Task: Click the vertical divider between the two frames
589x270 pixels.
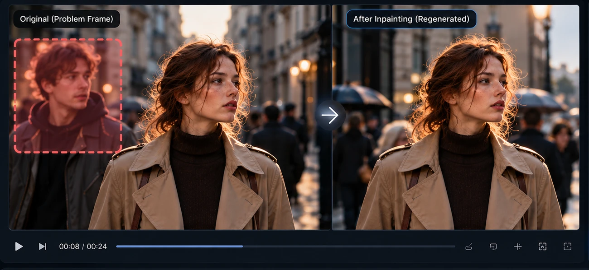Action: pyautogui.click(x=331, y=117)
